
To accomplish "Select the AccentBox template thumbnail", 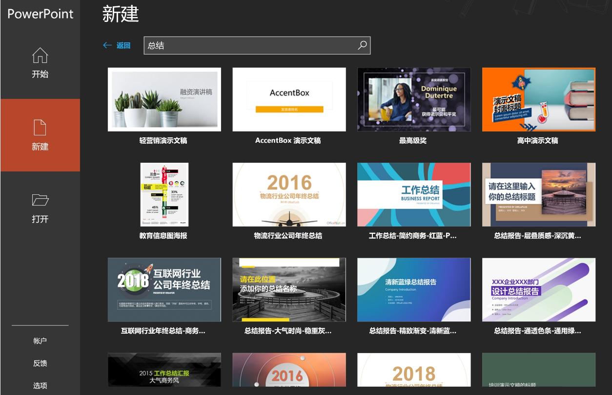I will pyautogui.click(x=289, y=99).
